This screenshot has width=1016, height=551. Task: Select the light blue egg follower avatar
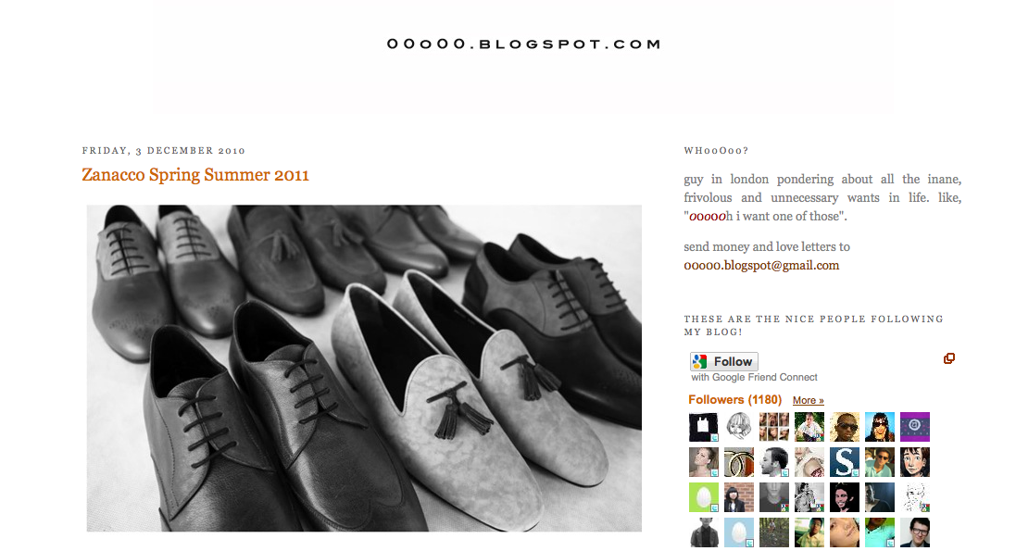click(739, 532)
